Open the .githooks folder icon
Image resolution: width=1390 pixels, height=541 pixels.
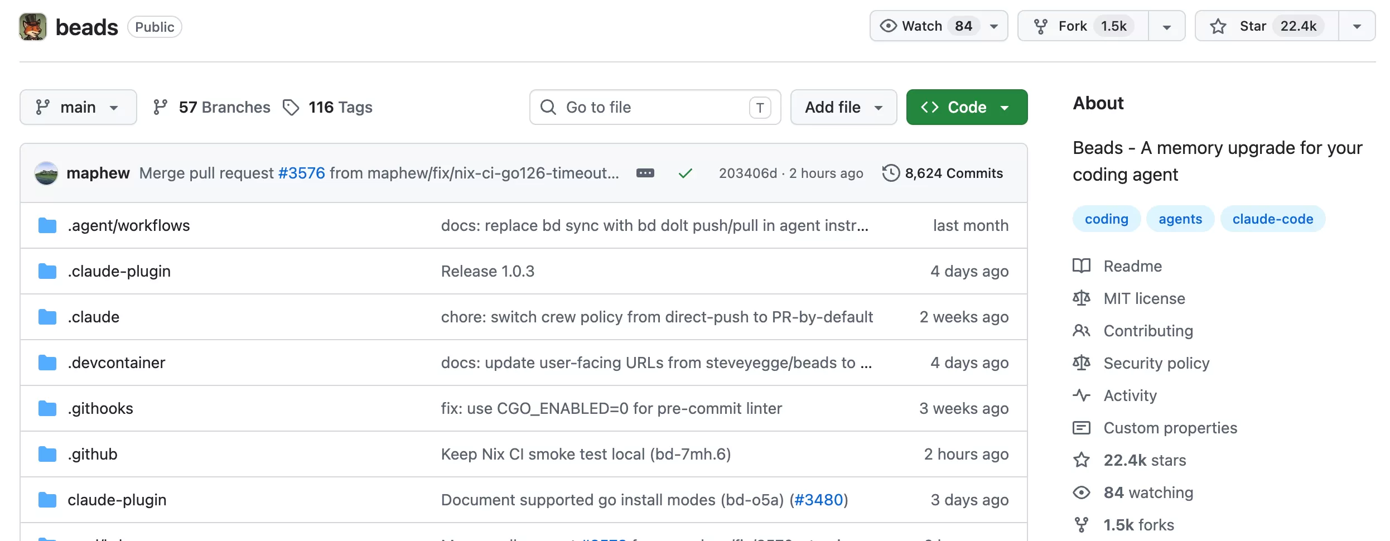tap(47, 408)
